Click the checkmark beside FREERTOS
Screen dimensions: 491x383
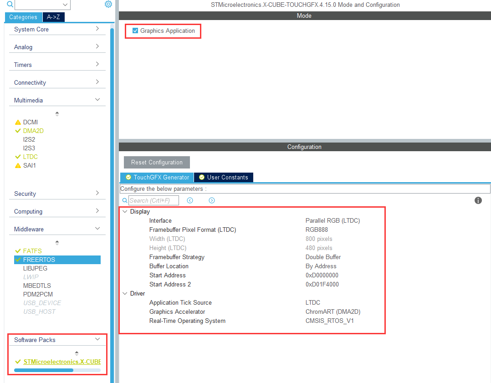click(x=18, y=260)
